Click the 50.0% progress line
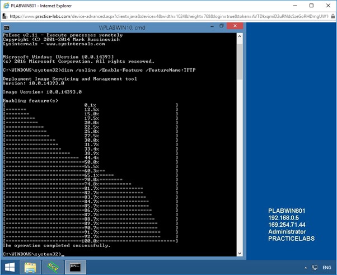 pos(91,162)
